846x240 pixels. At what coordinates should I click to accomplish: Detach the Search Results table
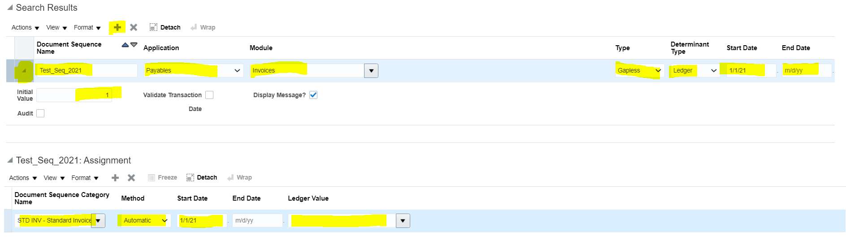click(165, 27)
